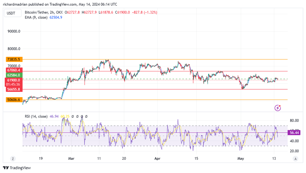The width and height of the screenshot is (306, 173).
Task: Click the May label on the time axis
Action: coord(241,159)
